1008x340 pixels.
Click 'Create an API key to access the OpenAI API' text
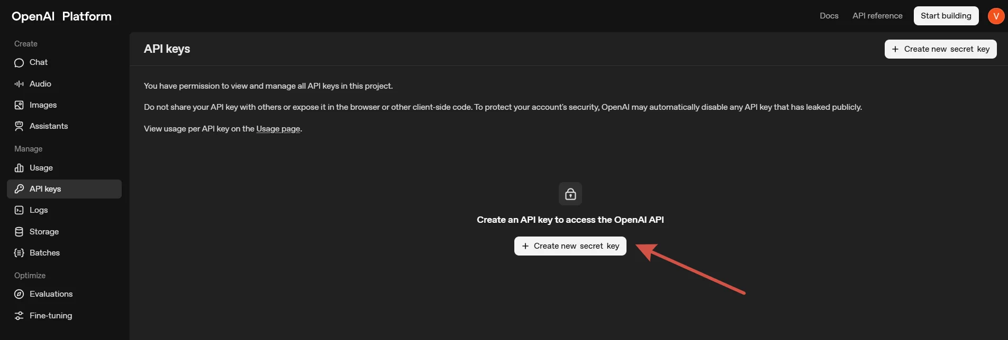tap(570, 220)
